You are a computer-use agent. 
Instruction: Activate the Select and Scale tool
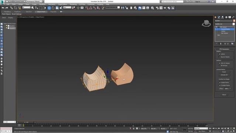(57, 8)
